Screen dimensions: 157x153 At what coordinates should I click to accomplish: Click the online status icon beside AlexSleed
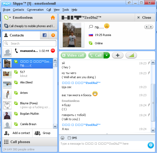16,82
